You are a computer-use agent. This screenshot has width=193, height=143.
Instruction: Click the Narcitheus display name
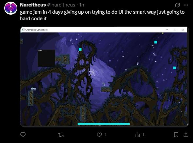click(x=33, y=5)
